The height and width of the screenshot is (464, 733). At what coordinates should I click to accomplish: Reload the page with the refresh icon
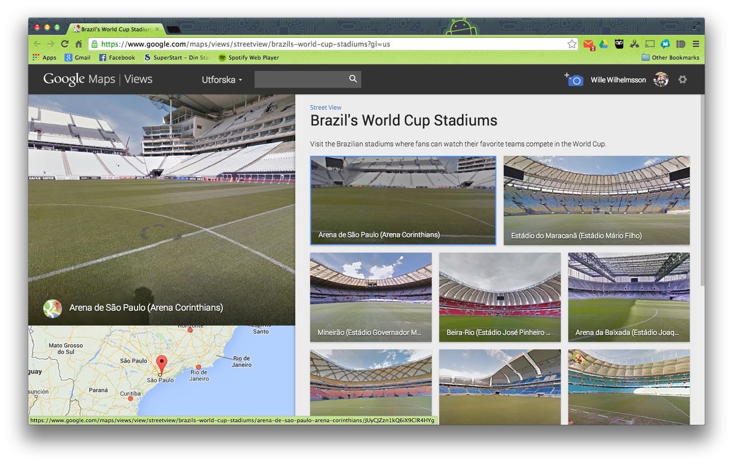[65, 44]
